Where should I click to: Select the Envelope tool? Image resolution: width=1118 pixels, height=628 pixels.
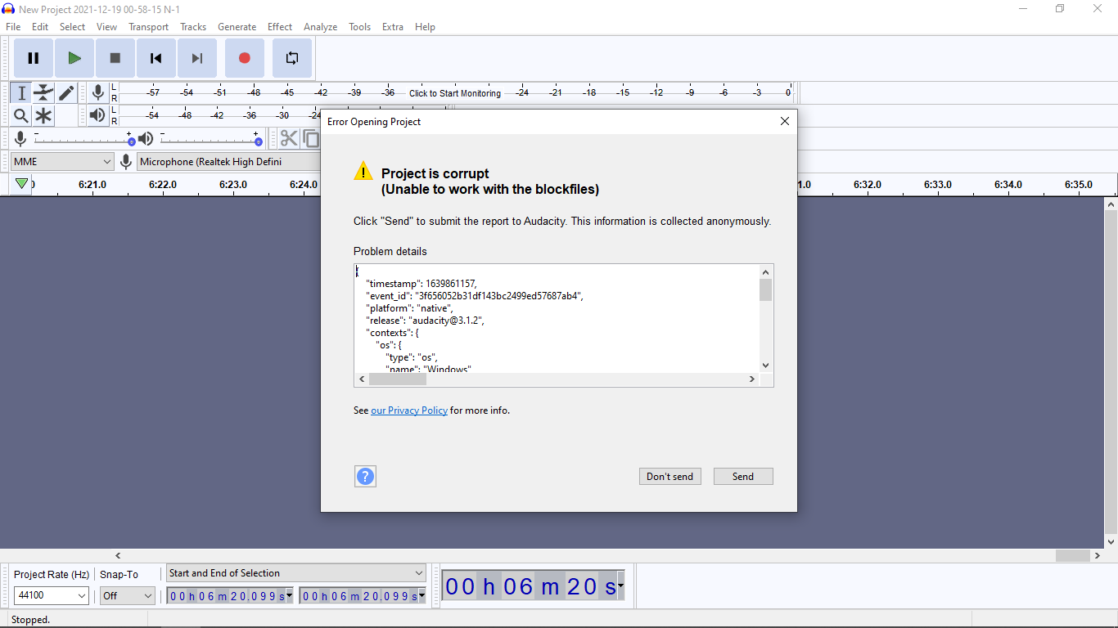tap(43, 92)
